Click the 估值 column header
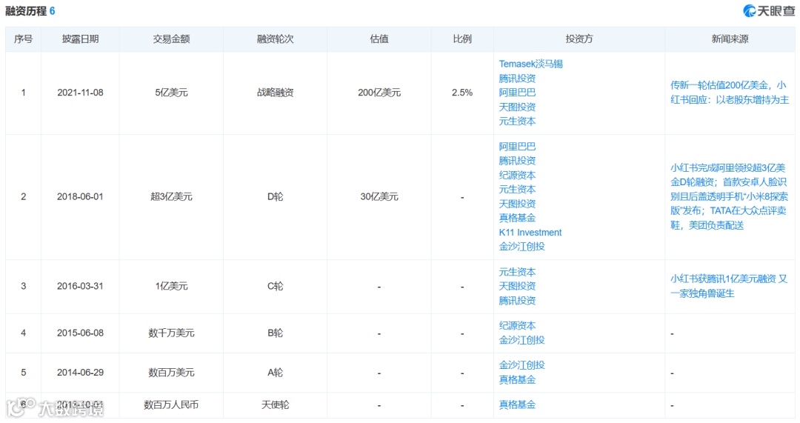The width and height of the screenshot is (800, 423). [x=379, y=39]
